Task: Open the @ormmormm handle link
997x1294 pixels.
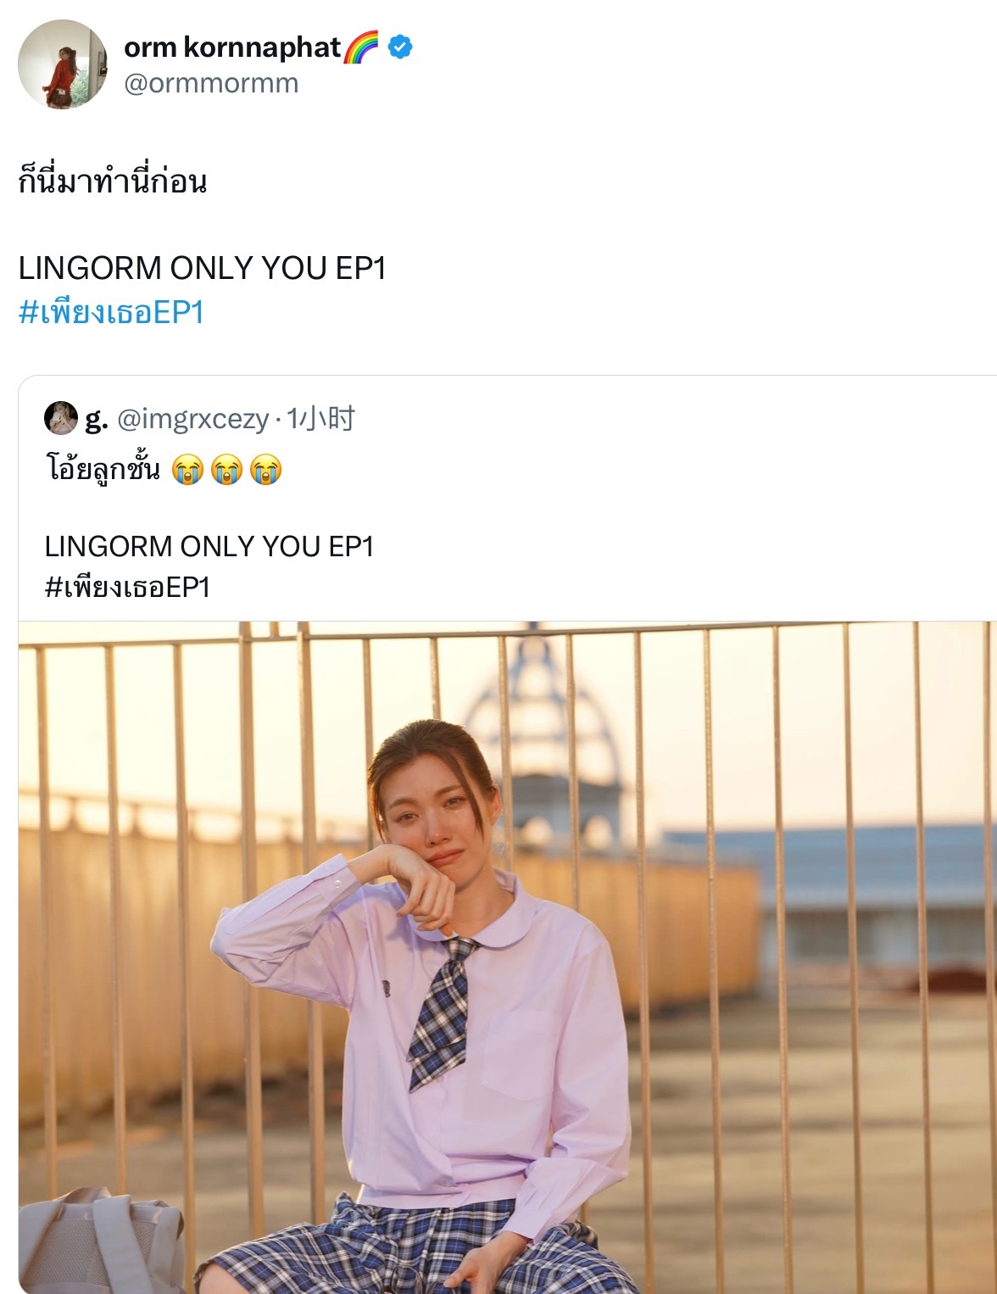Action: point(211,83)
